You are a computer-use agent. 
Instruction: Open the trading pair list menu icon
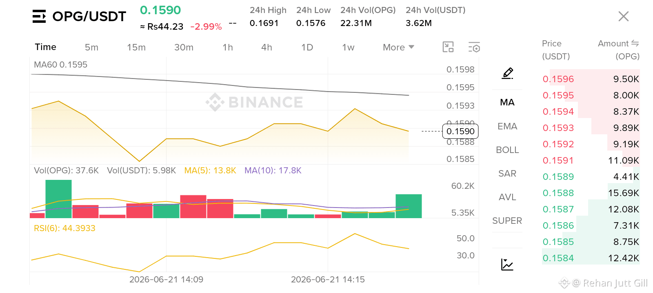click(x=39, y=16)
